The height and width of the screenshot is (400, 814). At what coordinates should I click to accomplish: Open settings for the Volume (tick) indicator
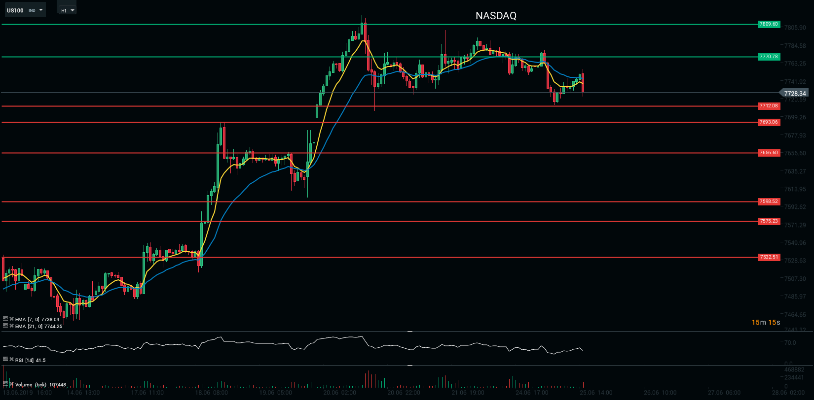point(5,384)
